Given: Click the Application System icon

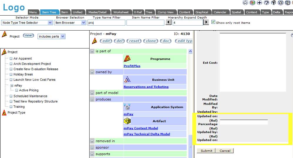Looking at the screenshot, I should pyautogui.click(x=127, y=107).
